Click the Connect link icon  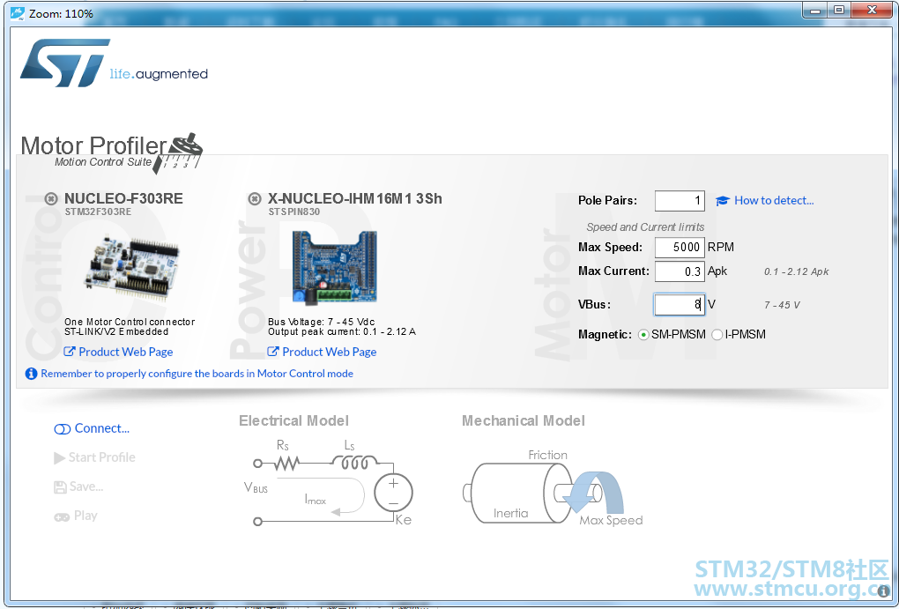click(x=62, y=429)
